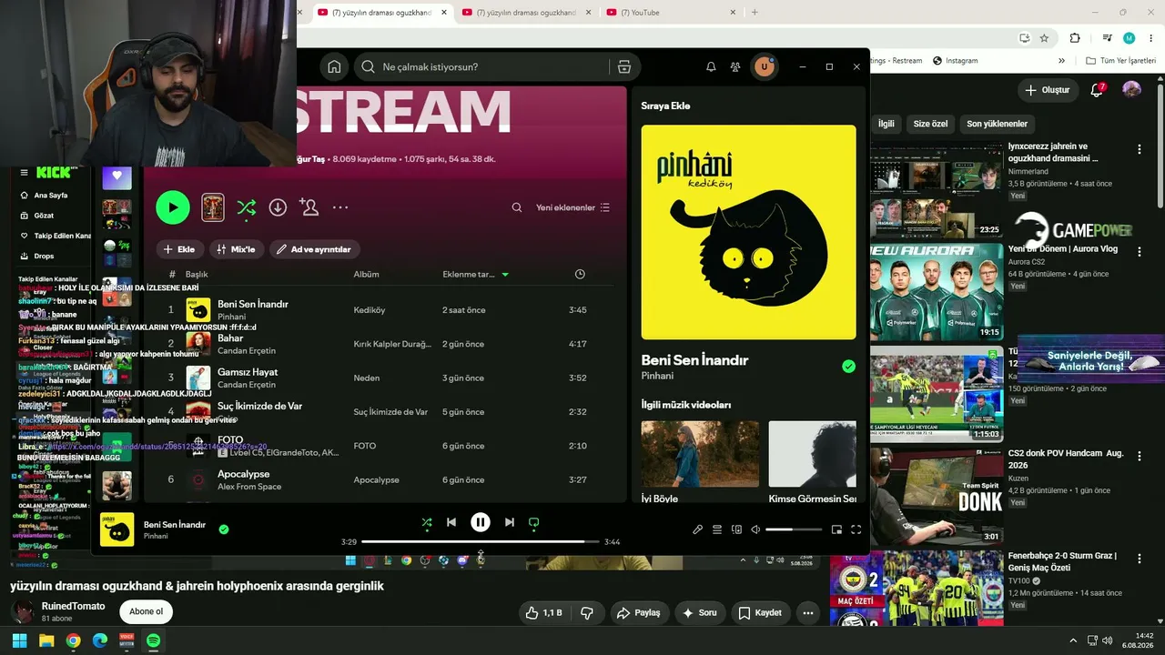Image resolution: width=1165 pixels, height=655 pixels.
Task: Open YouTube notifications bell
Action: [x=1098, y=90]
